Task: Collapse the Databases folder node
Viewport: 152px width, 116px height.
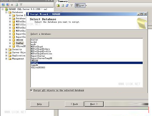Action: click(x=6, y=12)
